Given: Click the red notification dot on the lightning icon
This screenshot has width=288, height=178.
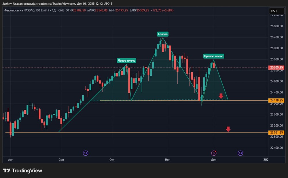Looking at the screenshot, I should (x=215, y=151).
